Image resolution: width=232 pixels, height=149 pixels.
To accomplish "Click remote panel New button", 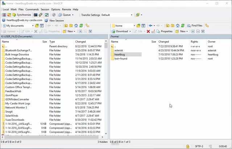I will click(x=181, y=31).
